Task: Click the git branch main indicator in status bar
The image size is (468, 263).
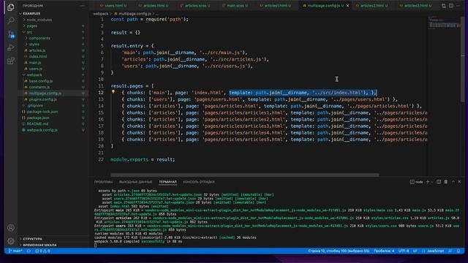Action: point(15,251)
